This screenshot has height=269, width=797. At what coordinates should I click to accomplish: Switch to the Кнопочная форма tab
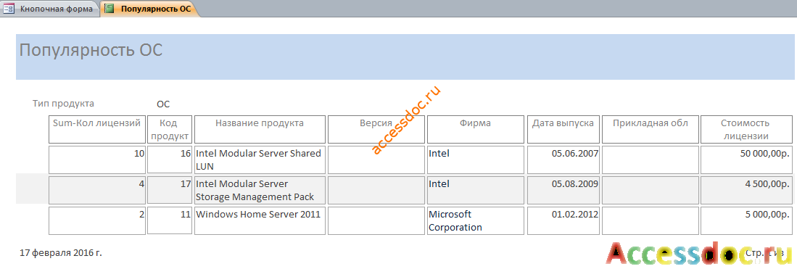pos(50,8)
